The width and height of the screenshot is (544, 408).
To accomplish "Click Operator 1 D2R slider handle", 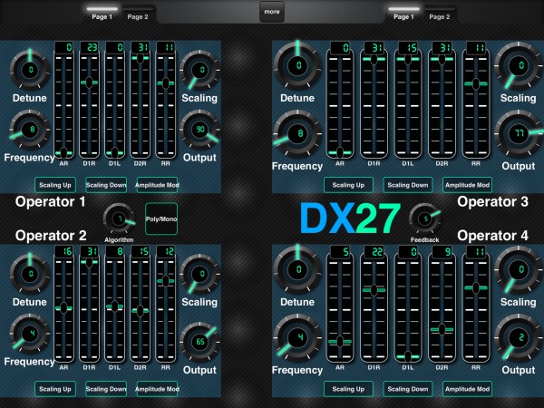I will click(141, 58).
